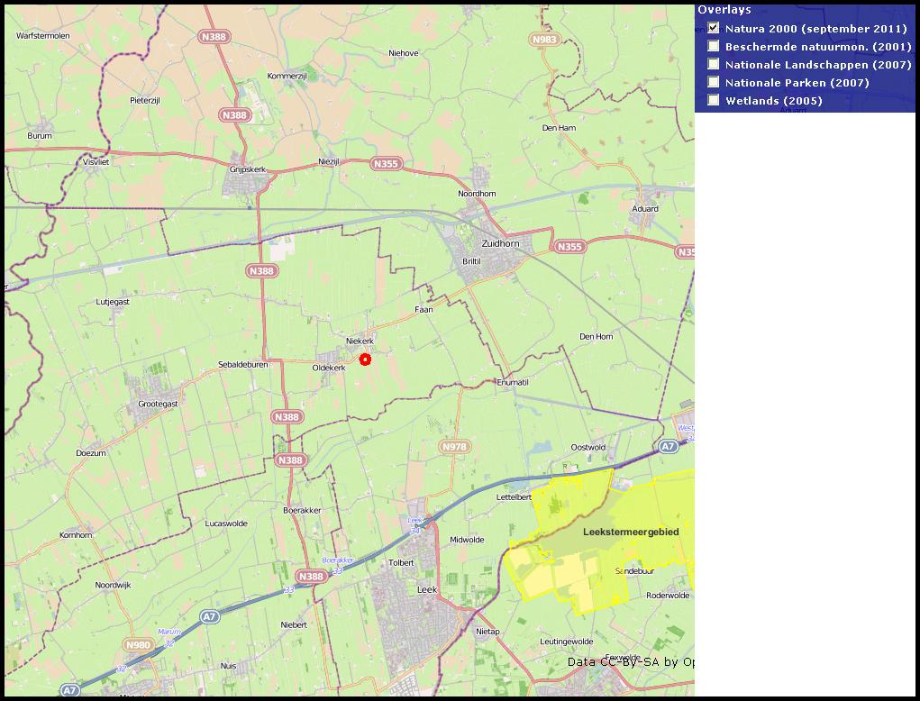Viewport: 920px width, 701px height.
Task: Click the Zuidhorn town label on the map
Action: point(501,244)
